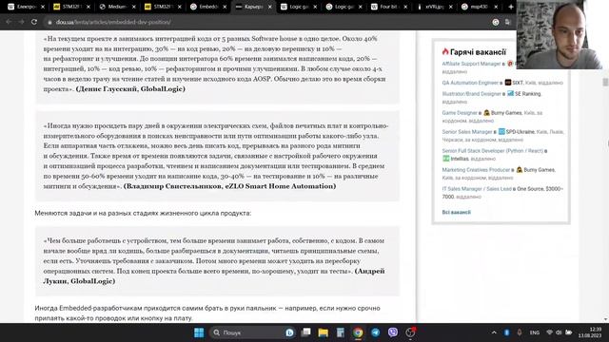
Task: Open File Explorer from the taskbar
Action: (x=324, y=332)
